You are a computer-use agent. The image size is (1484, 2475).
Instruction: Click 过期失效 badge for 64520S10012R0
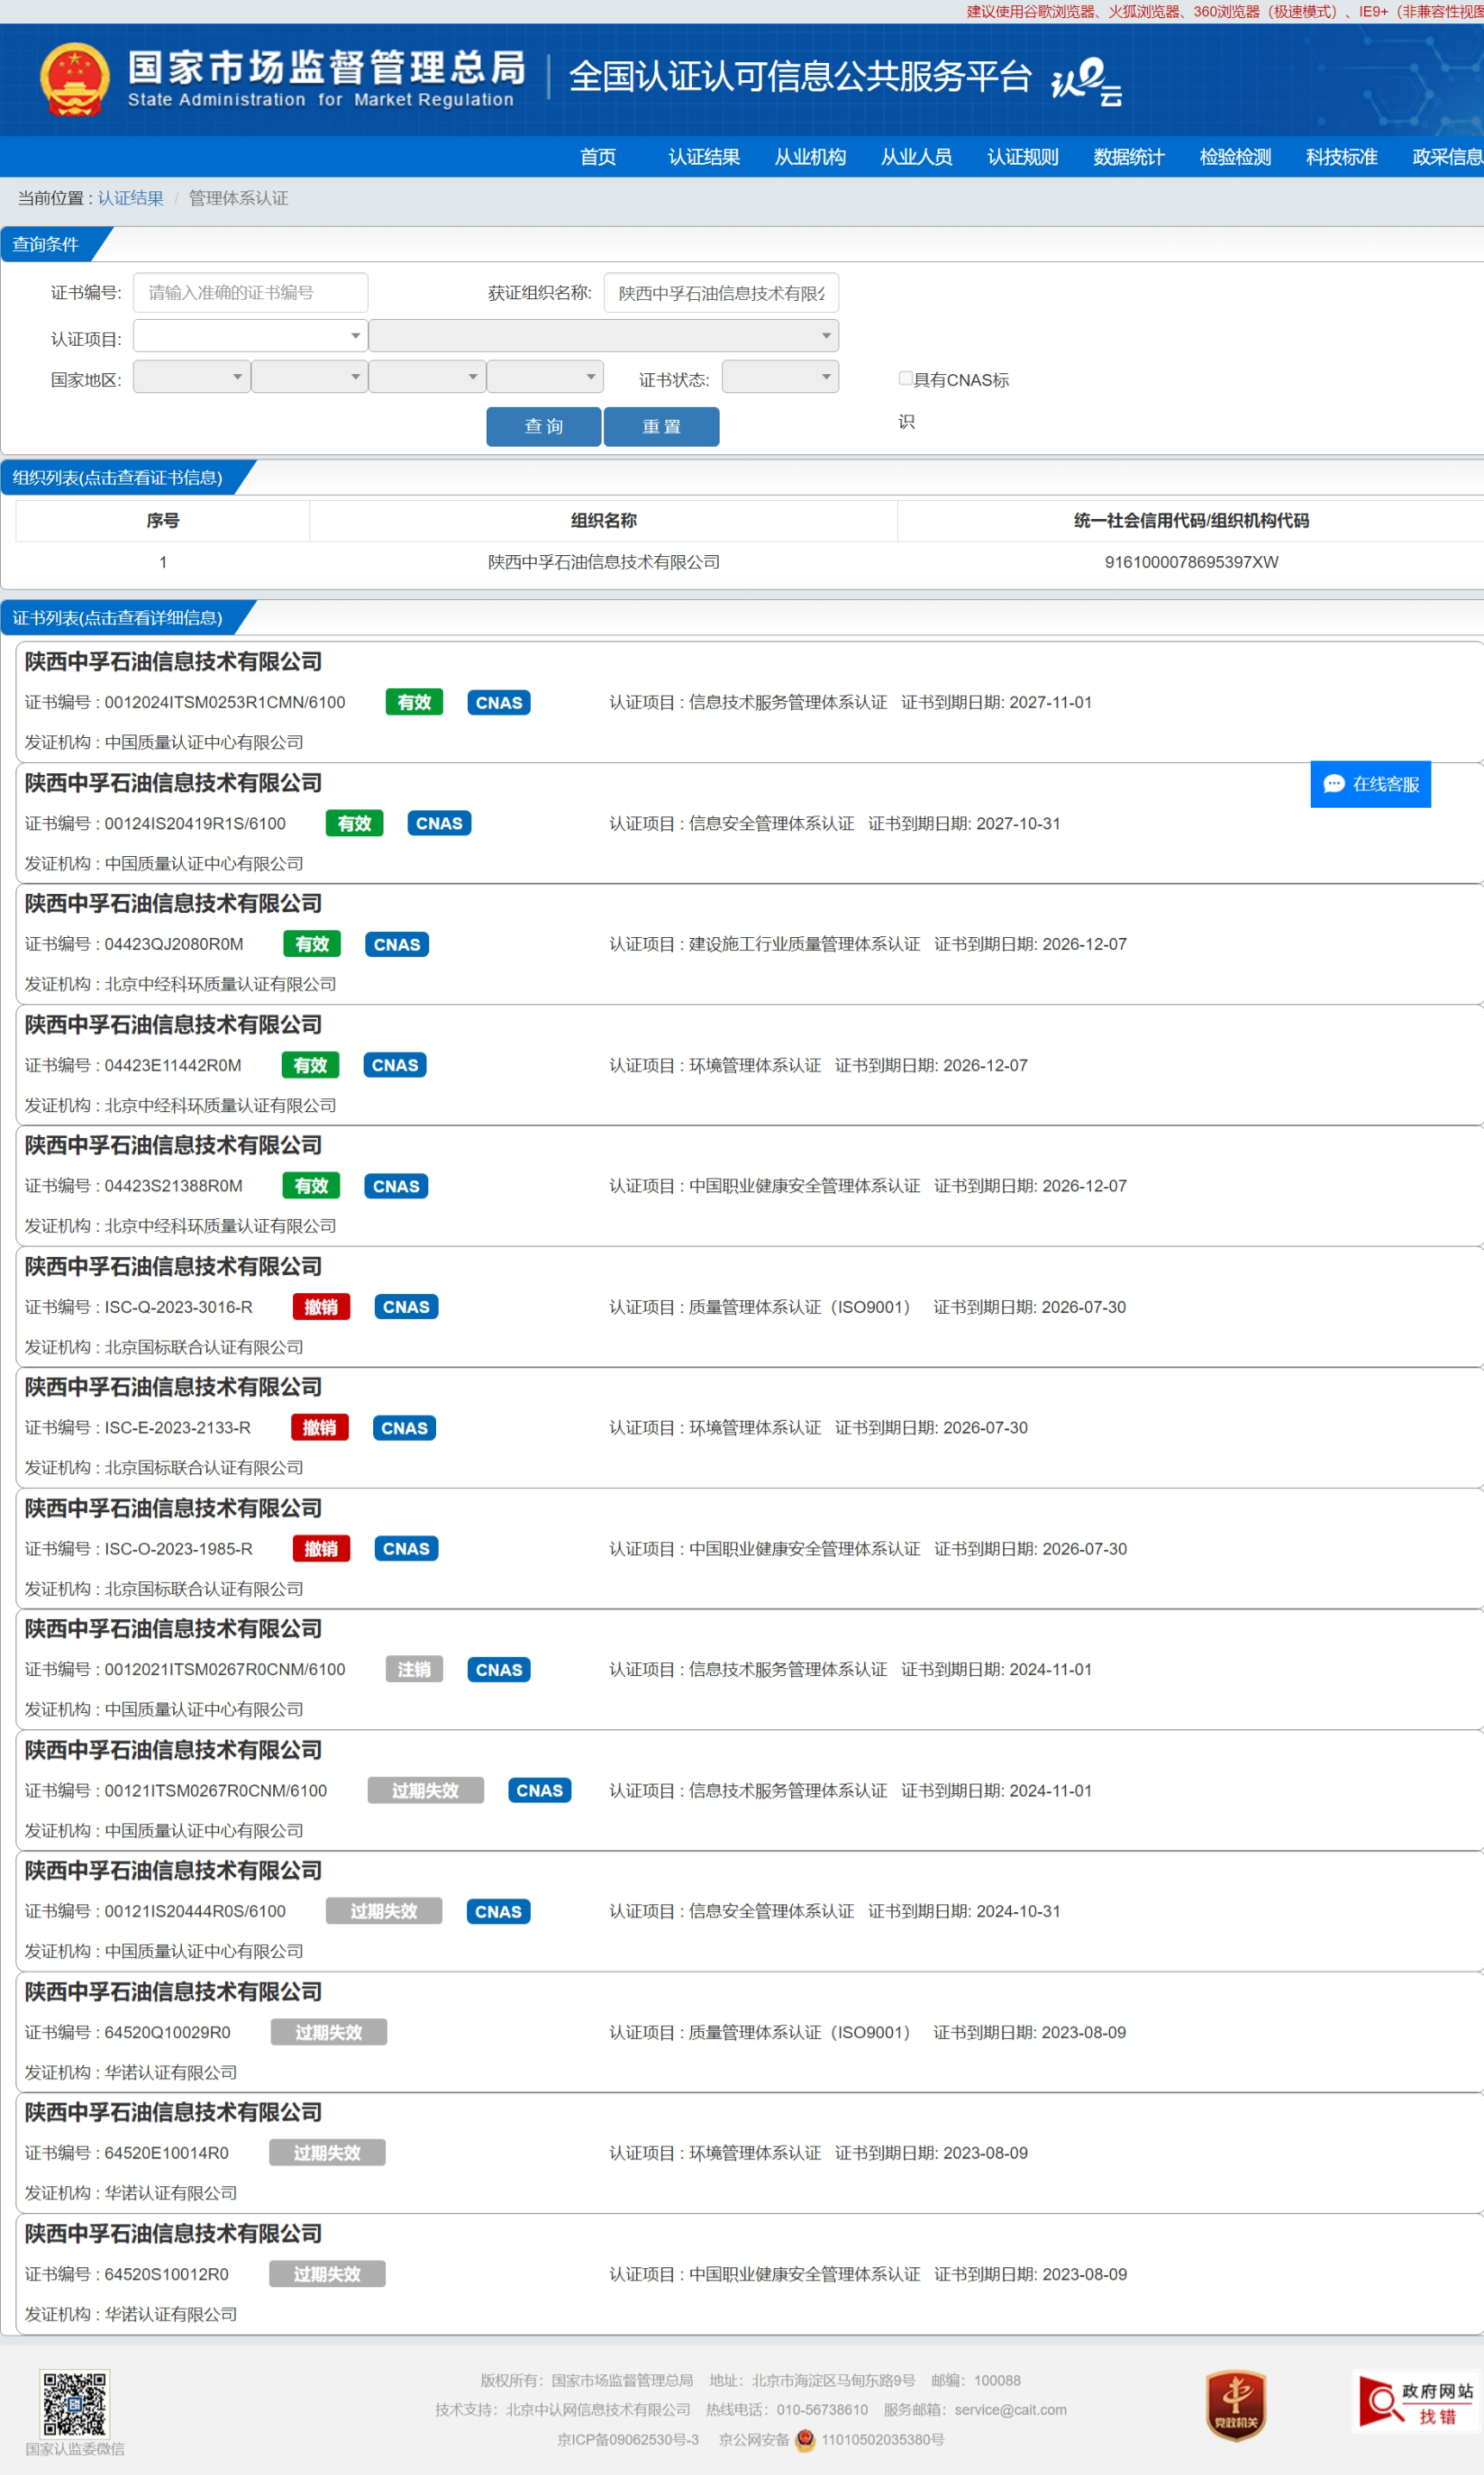pyautogui.click(x=327, y=2273)
